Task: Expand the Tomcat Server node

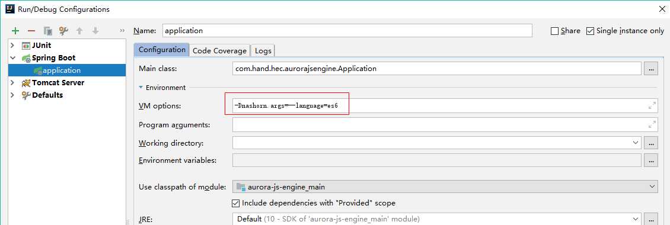Action: pos(12,82)
